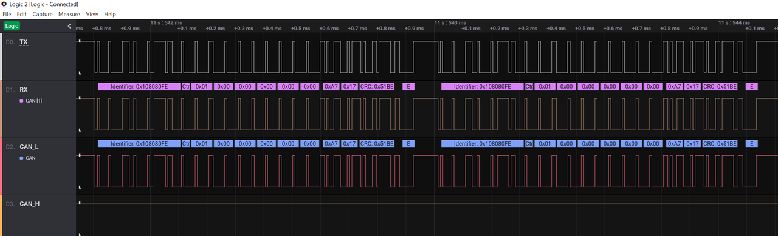
Task: Open the Measure menu
Action: [x=69, y=14]
